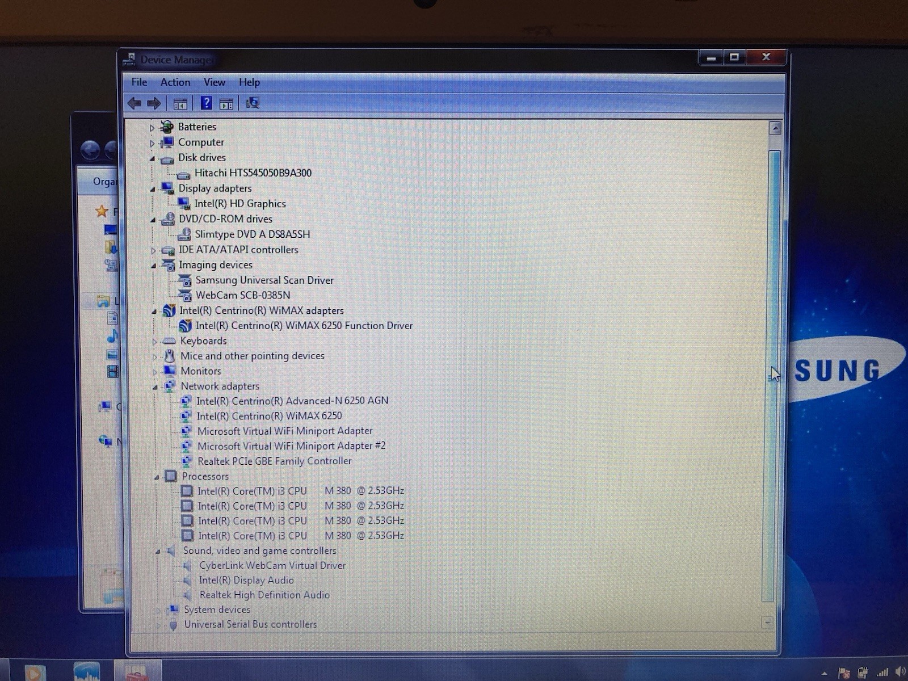Select the Realtek PCIe GBE Family Controller icon
Viewport: 908px width, 681px height.
187,461
